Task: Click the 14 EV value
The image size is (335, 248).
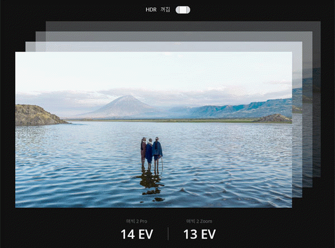Action: 137,235
